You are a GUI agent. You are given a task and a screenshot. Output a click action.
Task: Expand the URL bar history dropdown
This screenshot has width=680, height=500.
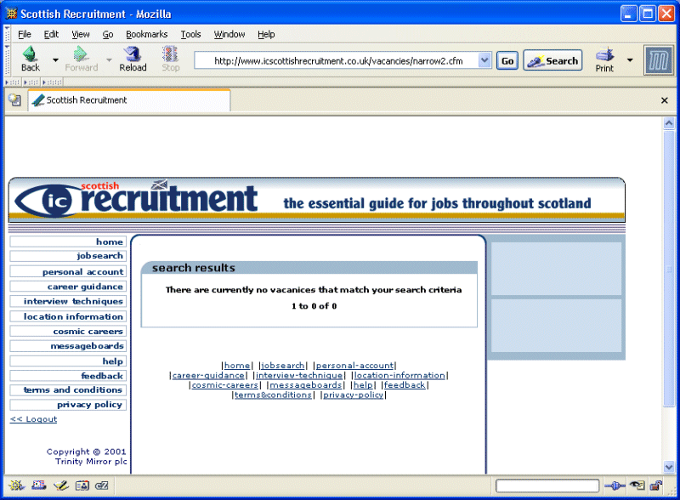pos(484,60)
